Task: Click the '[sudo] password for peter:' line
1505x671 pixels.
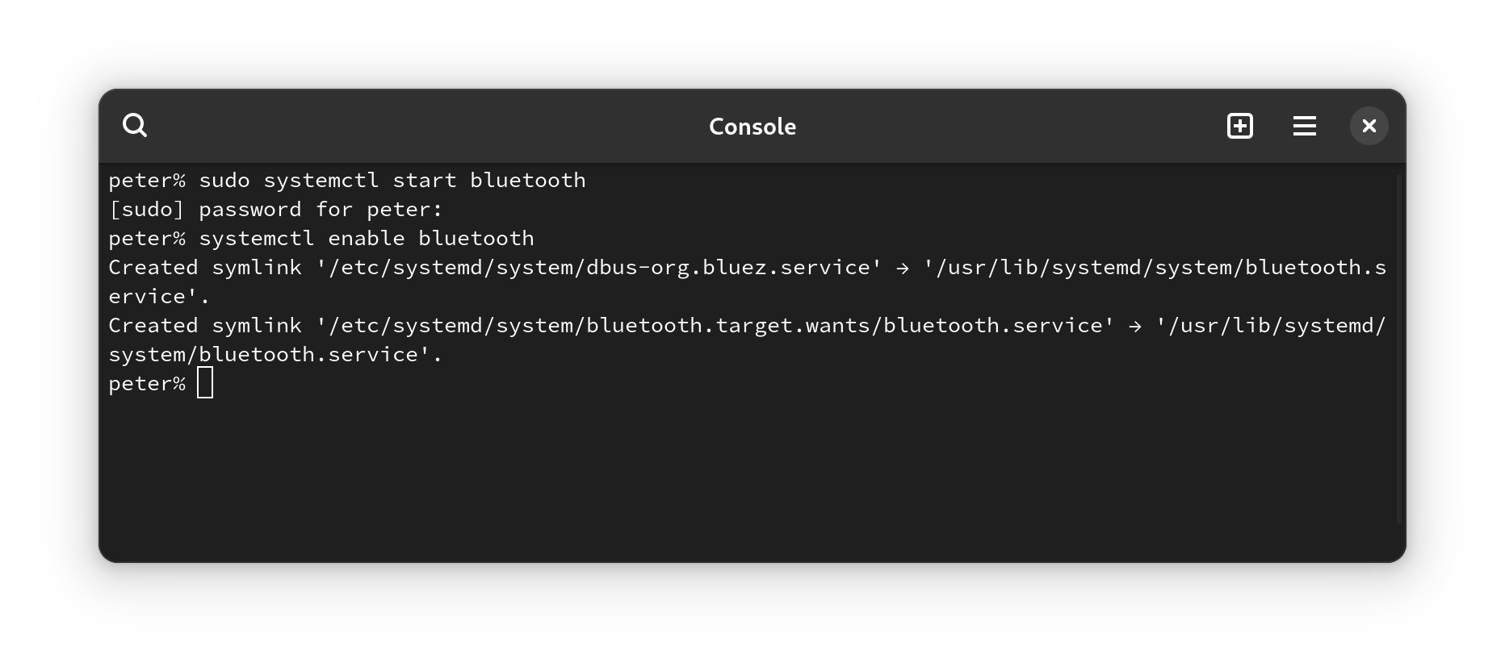Action: tap(276, 210)
